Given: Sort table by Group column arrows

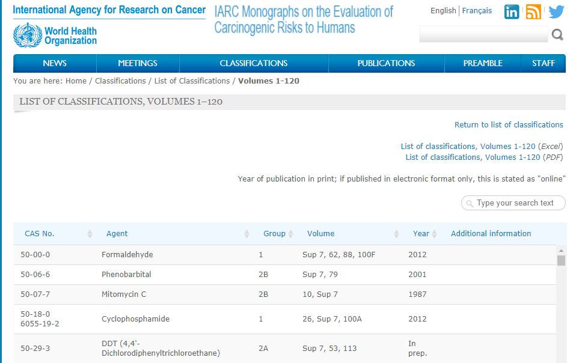Looking at the screenshot, I should (x=290, y=234).
